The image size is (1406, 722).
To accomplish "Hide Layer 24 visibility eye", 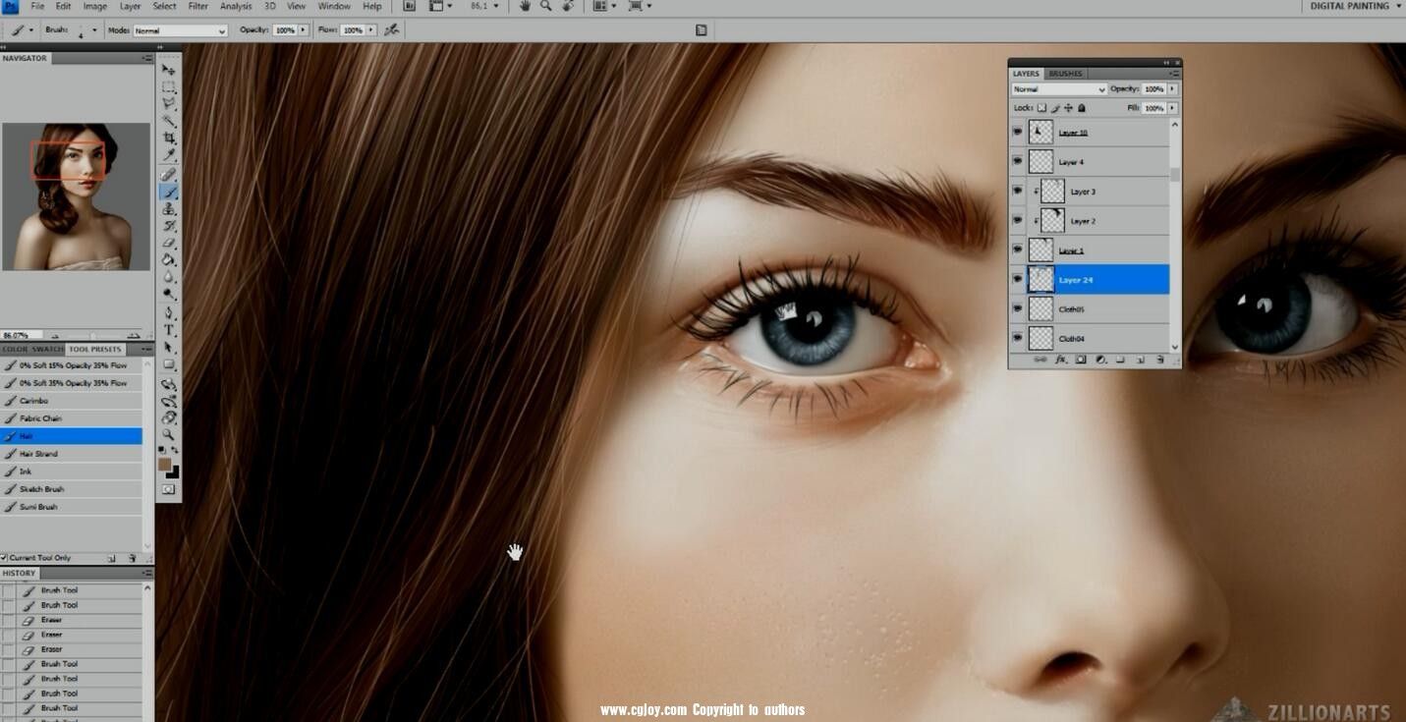I will click(x=1017, y=279).
